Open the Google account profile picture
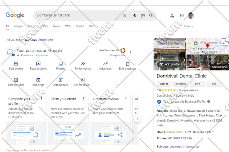 (191, 15)
